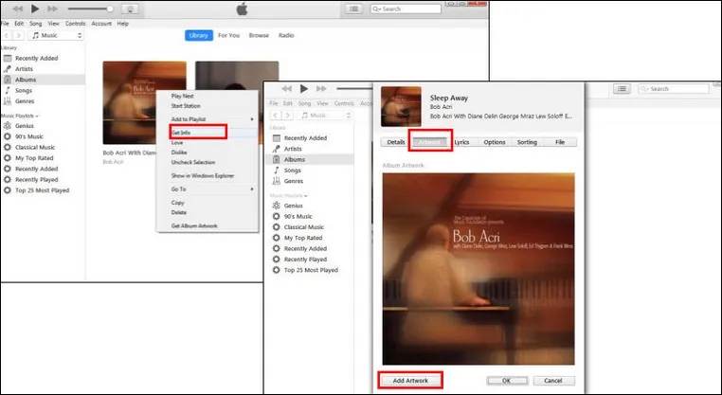Click the list view icon left of the top search box

point(354,9)
